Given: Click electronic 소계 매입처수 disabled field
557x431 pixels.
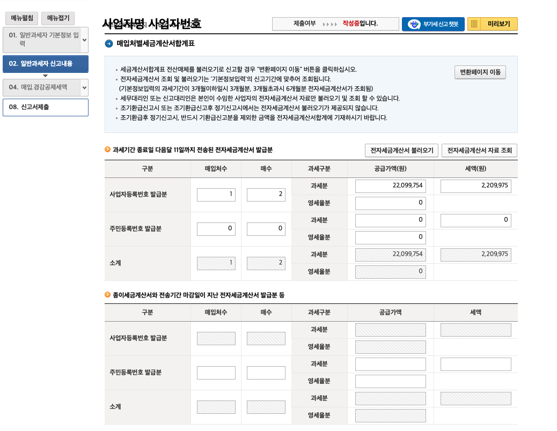Looking at the screenshot, I should (x=216, y=263).
